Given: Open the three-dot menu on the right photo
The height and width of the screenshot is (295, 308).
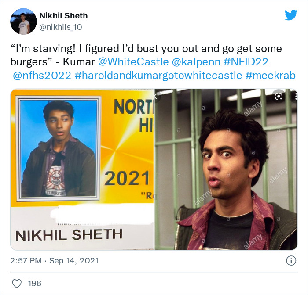Looking at the screenshot, I should pos(296,96).
